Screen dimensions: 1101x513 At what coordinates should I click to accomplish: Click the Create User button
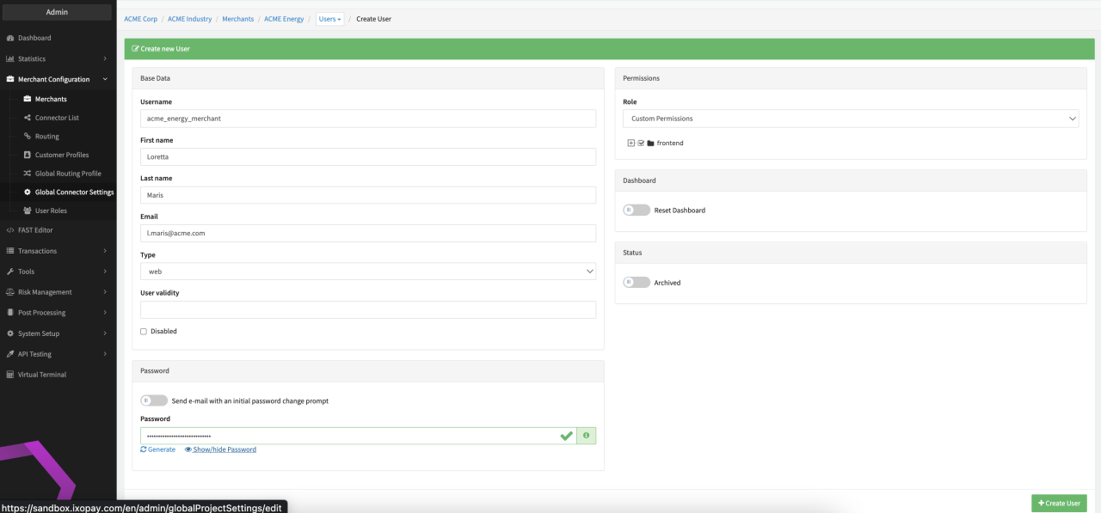click(1059, 503)
